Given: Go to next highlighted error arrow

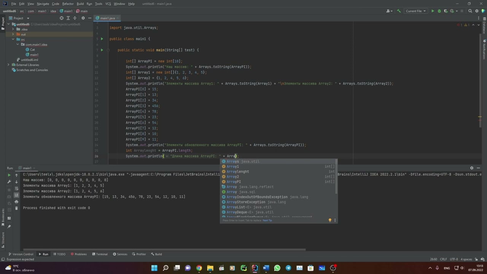Looking at the screenshot, I should (479, 25).
